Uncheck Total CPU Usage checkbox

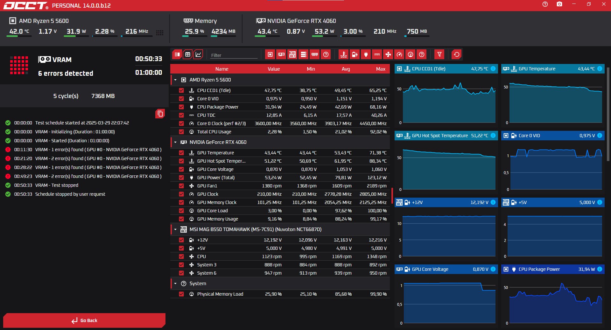click(181, 132)
